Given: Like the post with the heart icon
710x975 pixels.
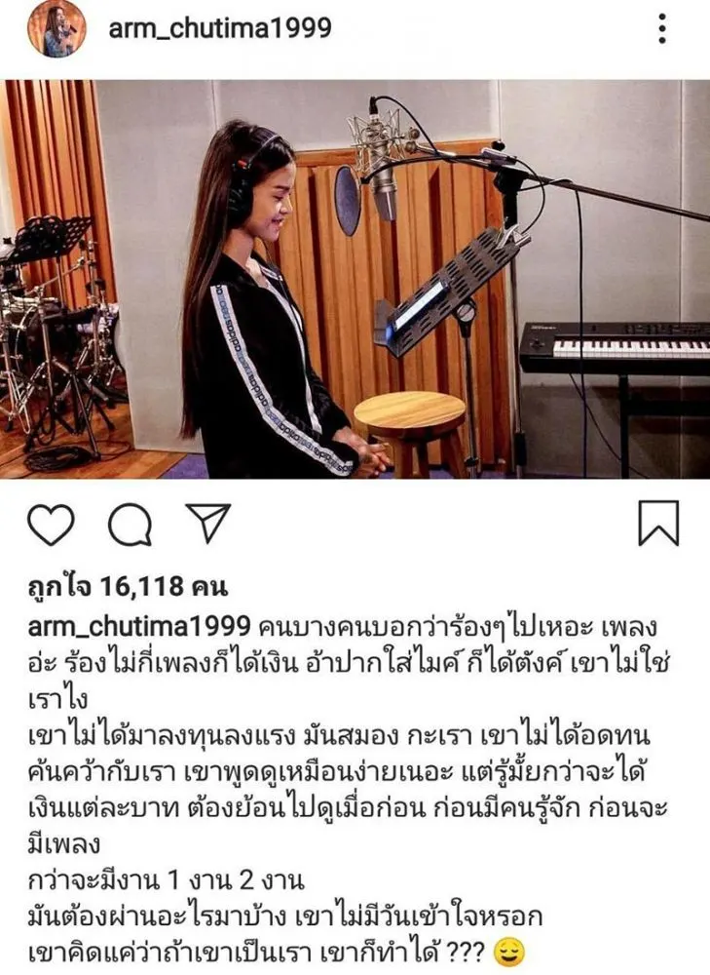Looking at the screenshot, I should click(x=52, y=525).
